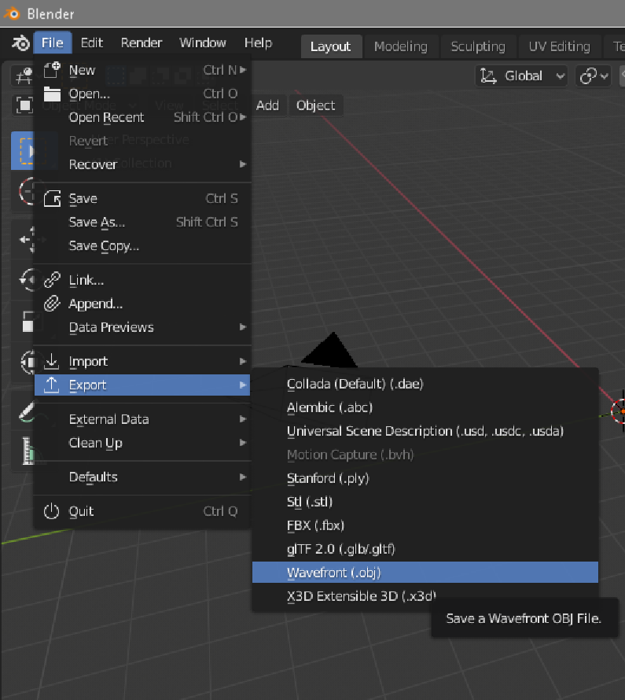625x700 pixels.
Task: Open the Help menu
Action: click(x=258, y=42)
